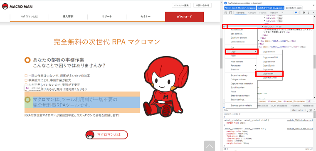Screen dimensions: 316x151
Task: Open the Accessibility tab
Action: pyautogui.click(x=308, y=106)
